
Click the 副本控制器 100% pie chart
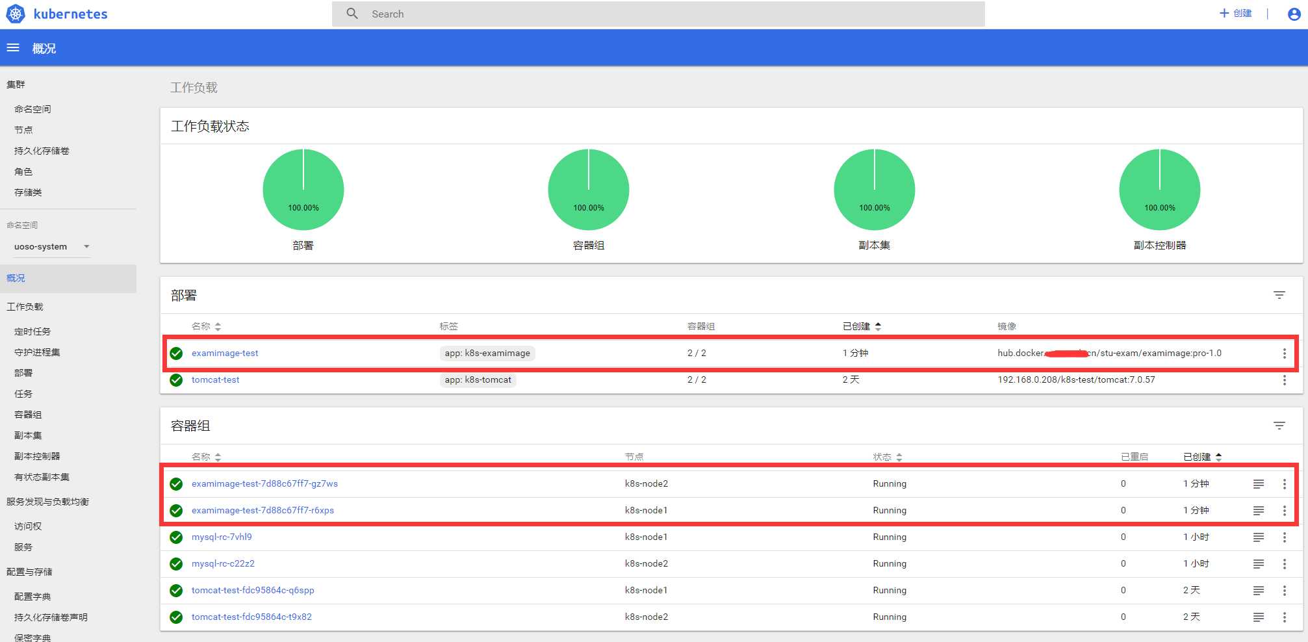[x=1160, y=189]
